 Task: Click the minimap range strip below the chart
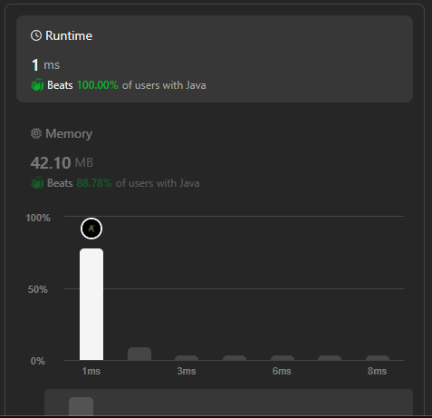[228, 403]
